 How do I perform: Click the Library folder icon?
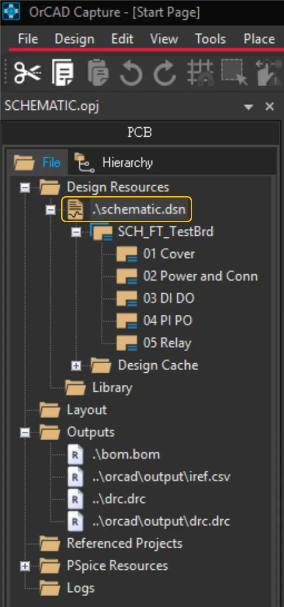tap(75, 388)
